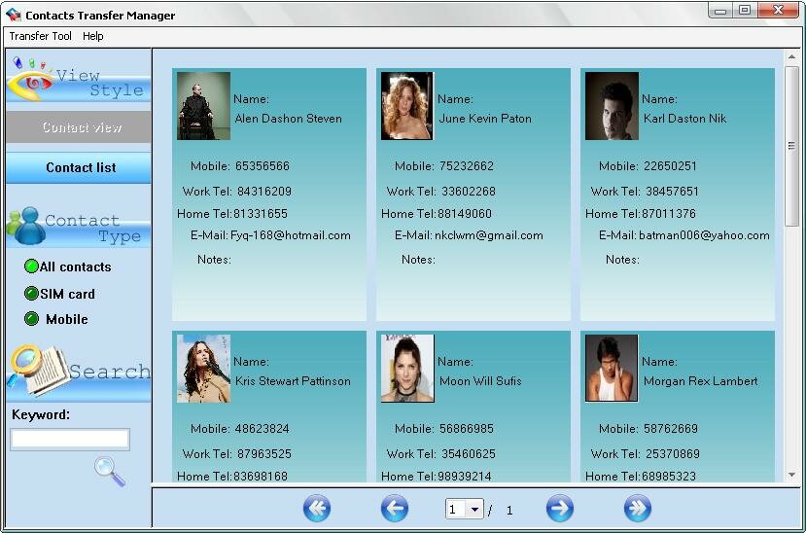Click mobile number 58762669
Screen dimensions: 806x533
click(x=670, y=429)
